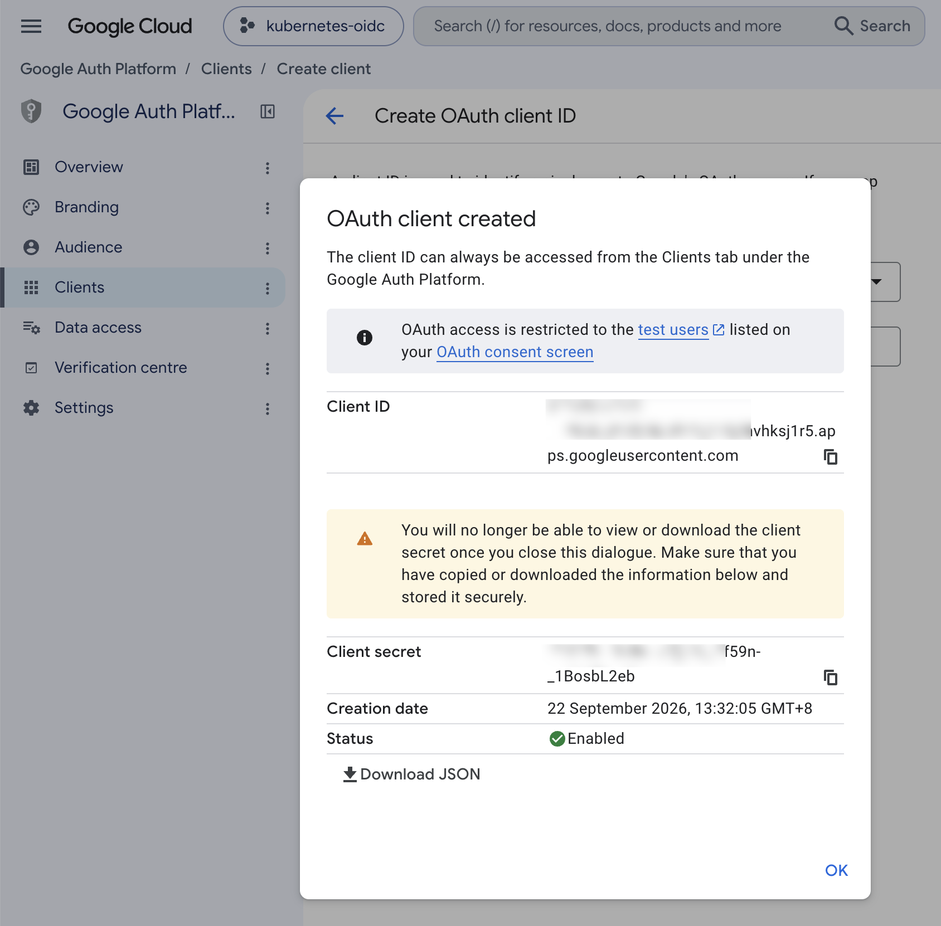The height and width of the screenshot is (926, 941).
Task: Click the magnifier icon in search bar
Action: [843, 26]
